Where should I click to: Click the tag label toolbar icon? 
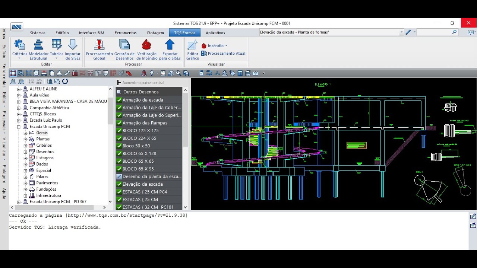point(232,73)
